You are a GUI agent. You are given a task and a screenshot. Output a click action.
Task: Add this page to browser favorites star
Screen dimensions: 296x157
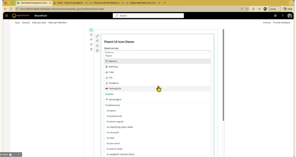point(247,9)
